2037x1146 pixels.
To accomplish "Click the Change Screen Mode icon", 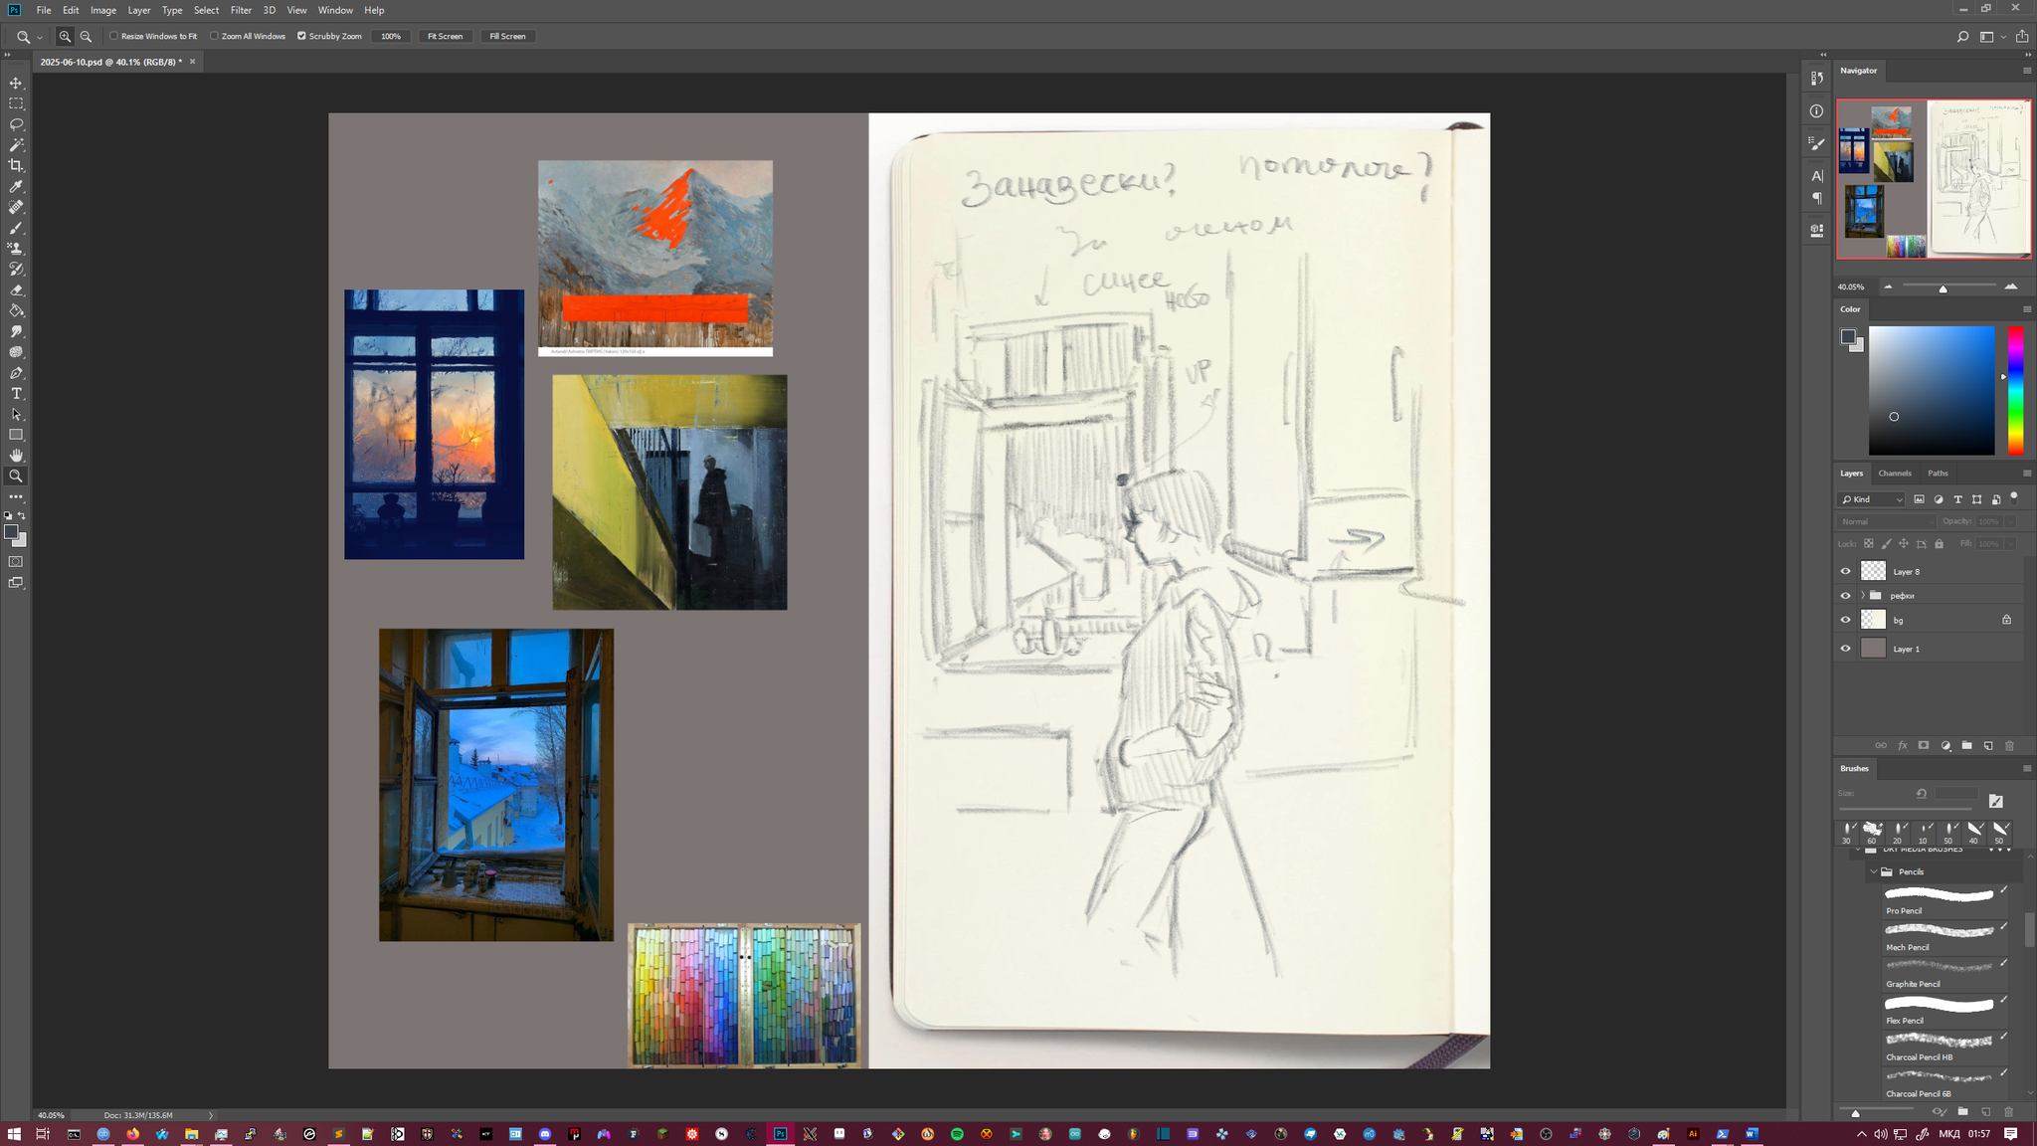I will (16, 583).
